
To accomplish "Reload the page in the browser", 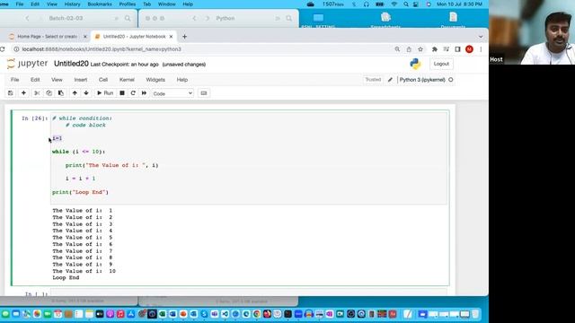I will click(3, 49).
